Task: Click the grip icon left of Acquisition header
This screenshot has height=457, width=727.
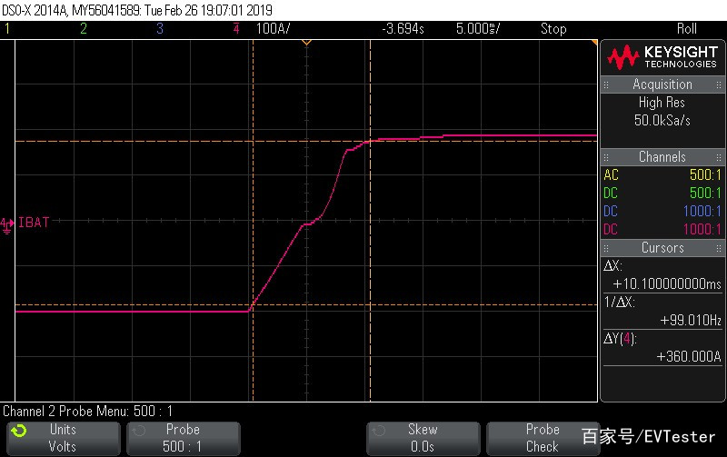Action: [606, 84]
